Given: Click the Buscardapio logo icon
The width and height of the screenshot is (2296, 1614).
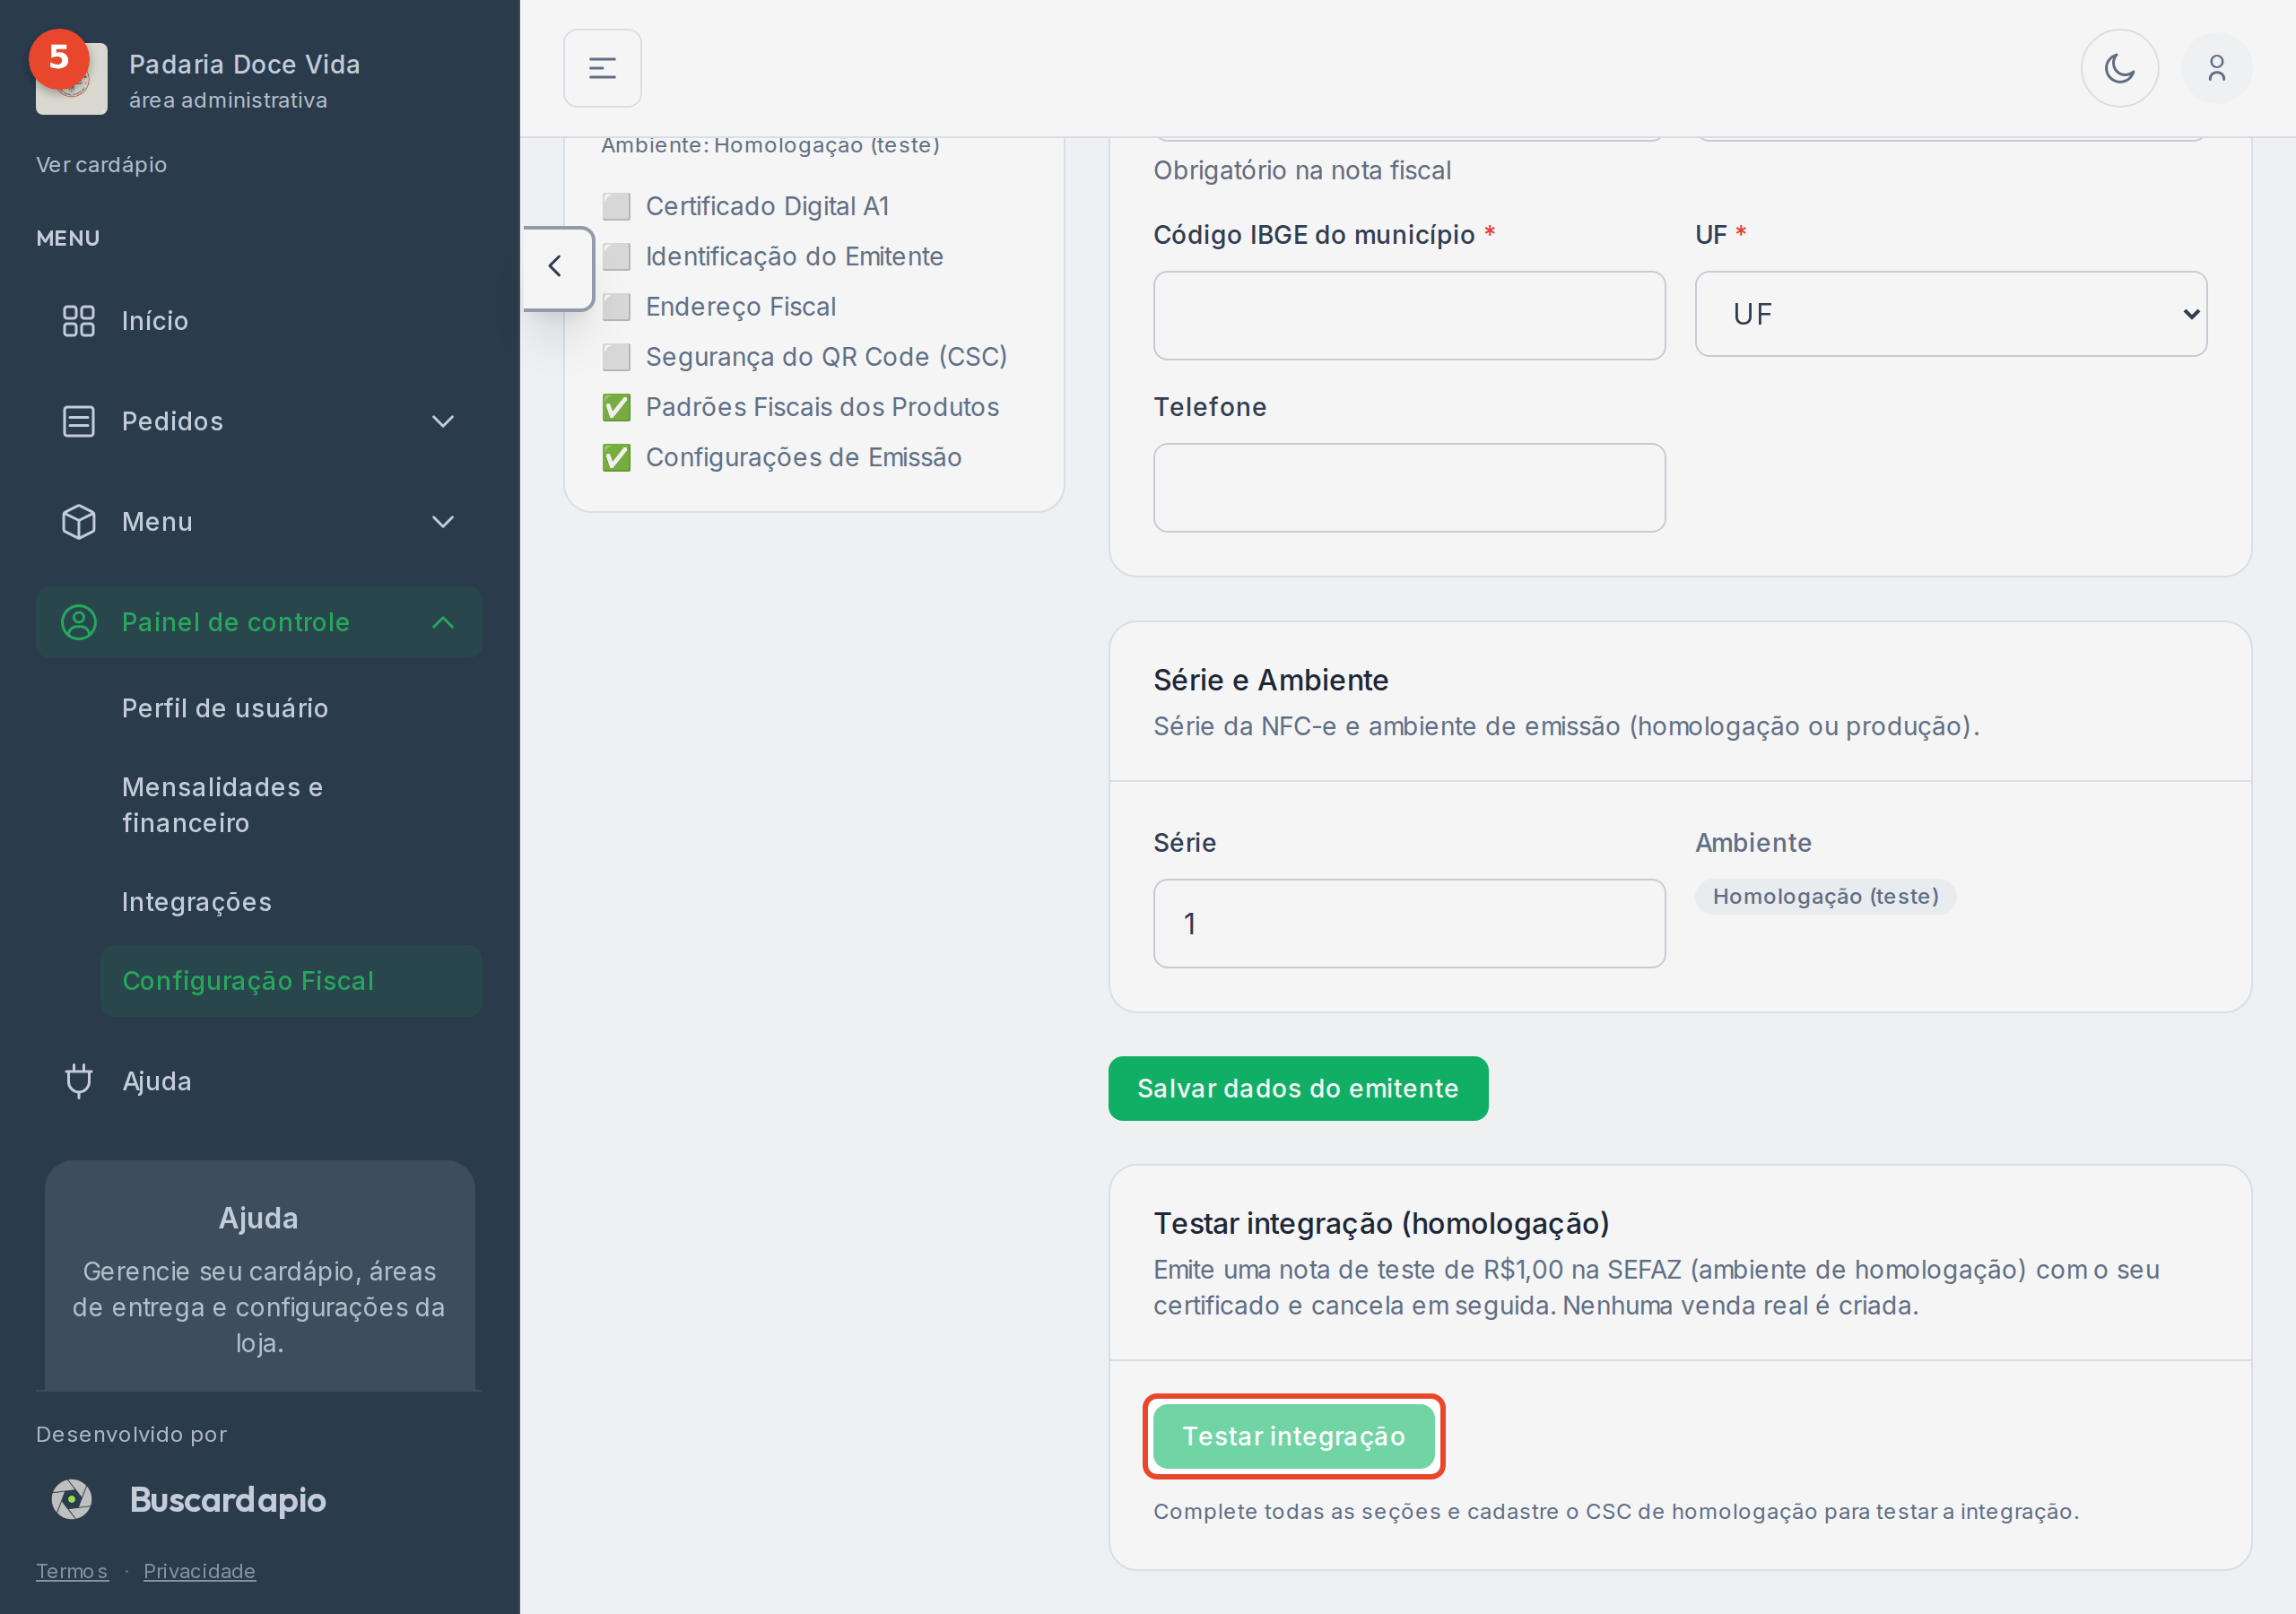Looking at the screenshot, I should click(72, 1499).
